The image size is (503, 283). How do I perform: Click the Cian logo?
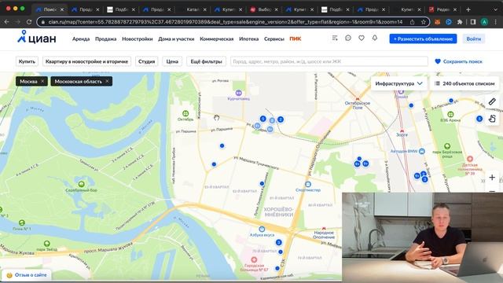37,38
